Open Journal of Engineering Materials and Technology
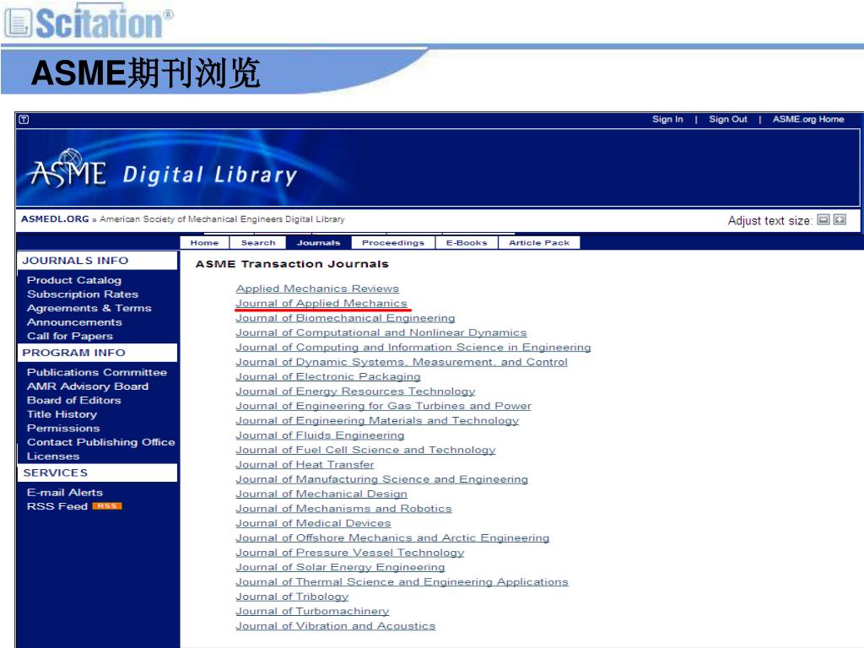Viewport: 864px width, 648px height. click(x=377, y=421)
